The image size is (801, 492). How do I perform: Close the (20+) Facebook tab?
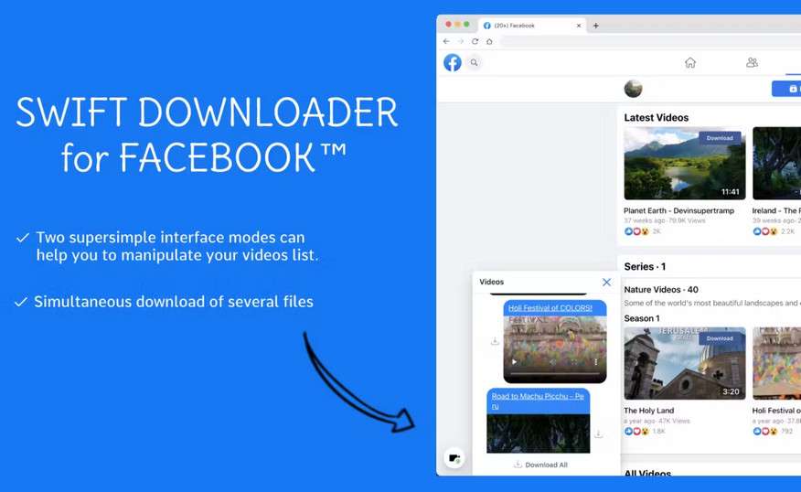point(579,26)
